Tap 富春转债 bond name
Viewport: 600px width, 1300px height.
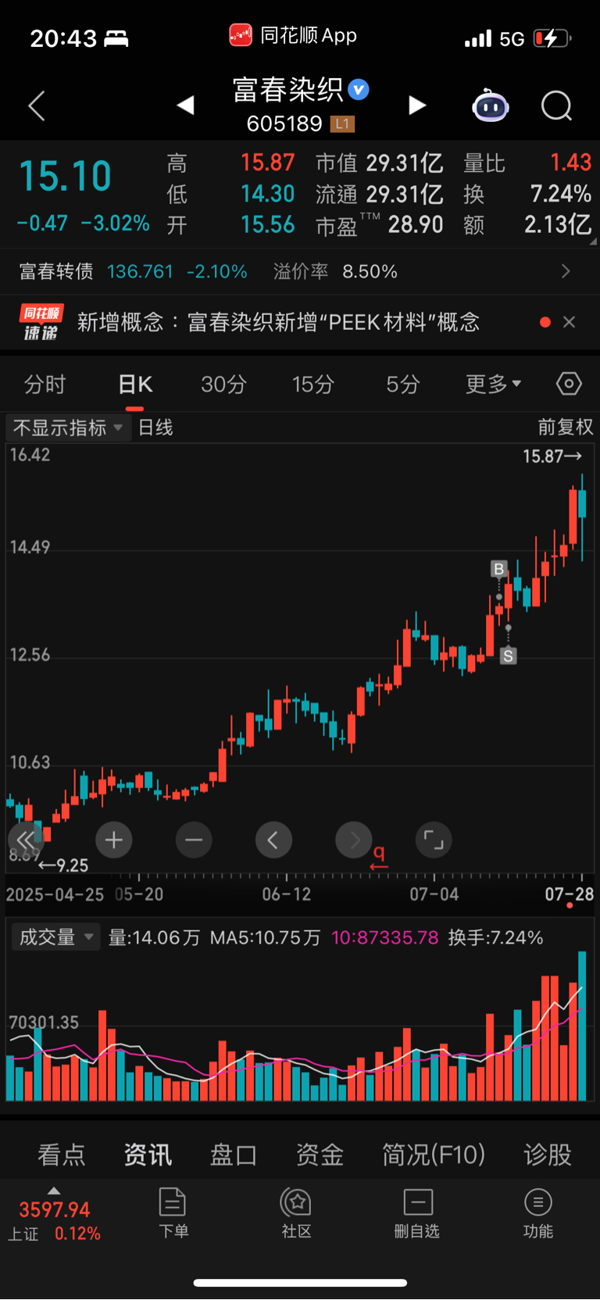pos(56,271)
